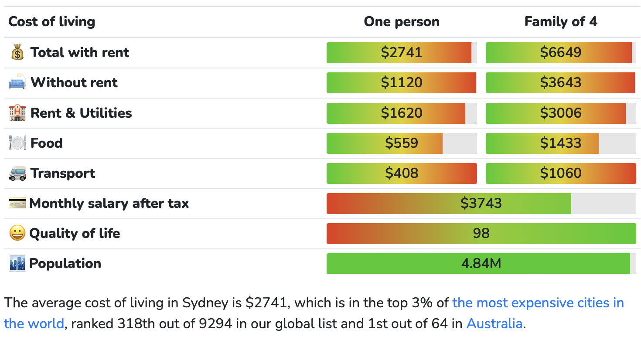641x340 pixels.
Task: Click the $6649 family total bar
Action: click(560, 53)
